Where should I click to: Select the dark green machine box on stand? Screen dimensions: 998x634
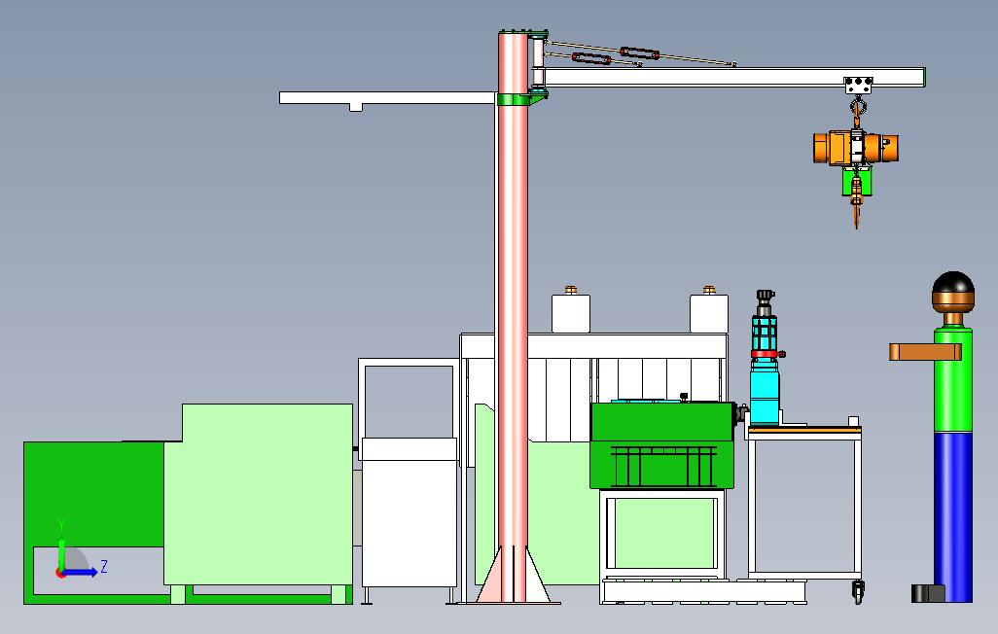[x=662, y=445]
